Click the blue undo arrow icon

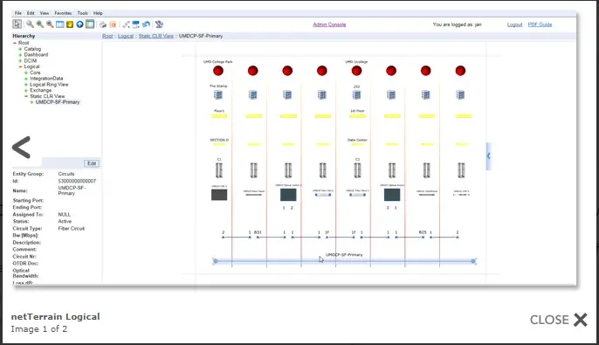point(146,24)
